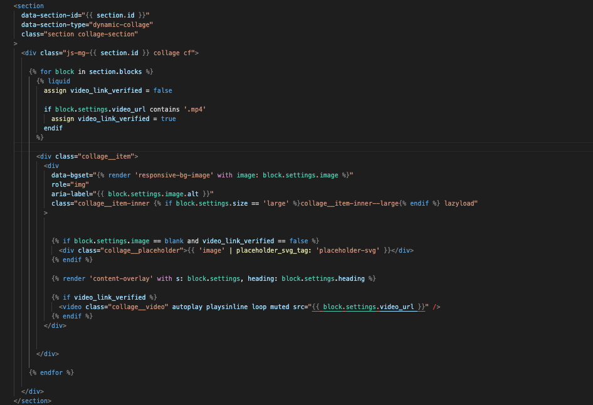The image size is (593, 405).
Task: Click the 'true' value in the assign line
Action: point(168,118)
